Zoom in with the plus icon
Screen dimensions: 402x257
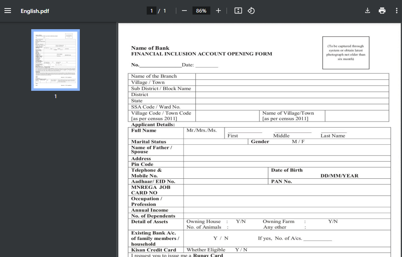(x=218, y=11)
